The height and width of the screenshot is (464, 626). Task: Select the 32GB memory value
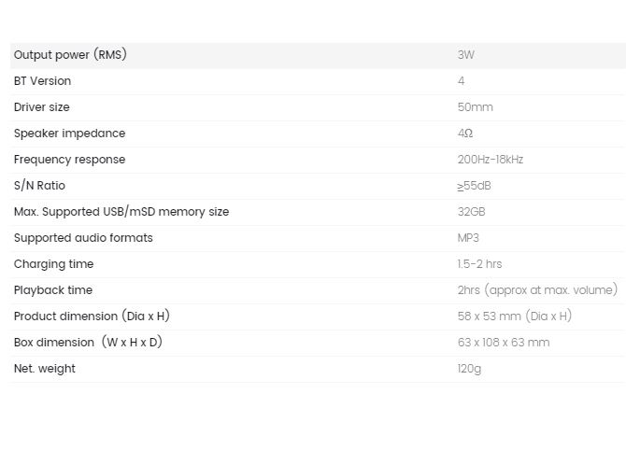(472, 212)
